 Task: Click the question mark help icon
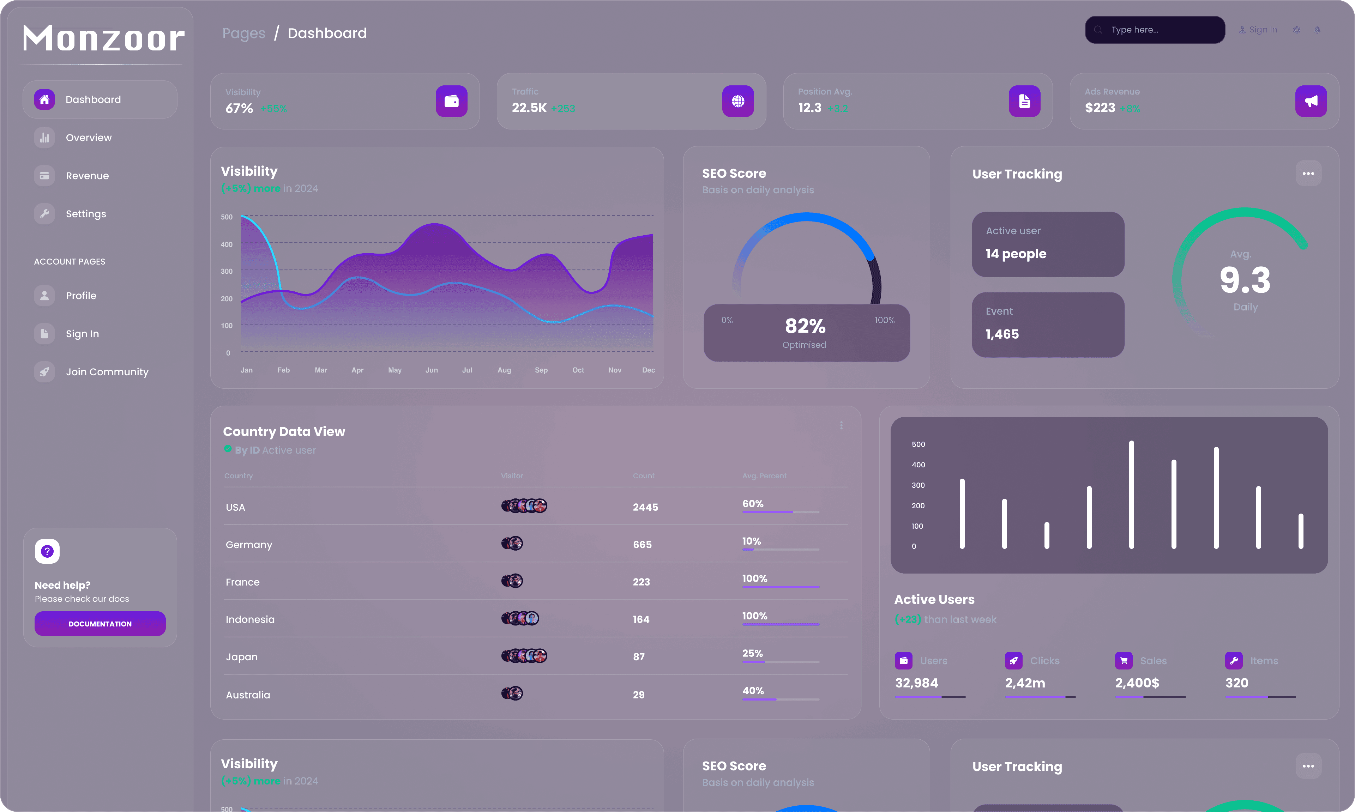pyautogui.click(x=47, y=551)
